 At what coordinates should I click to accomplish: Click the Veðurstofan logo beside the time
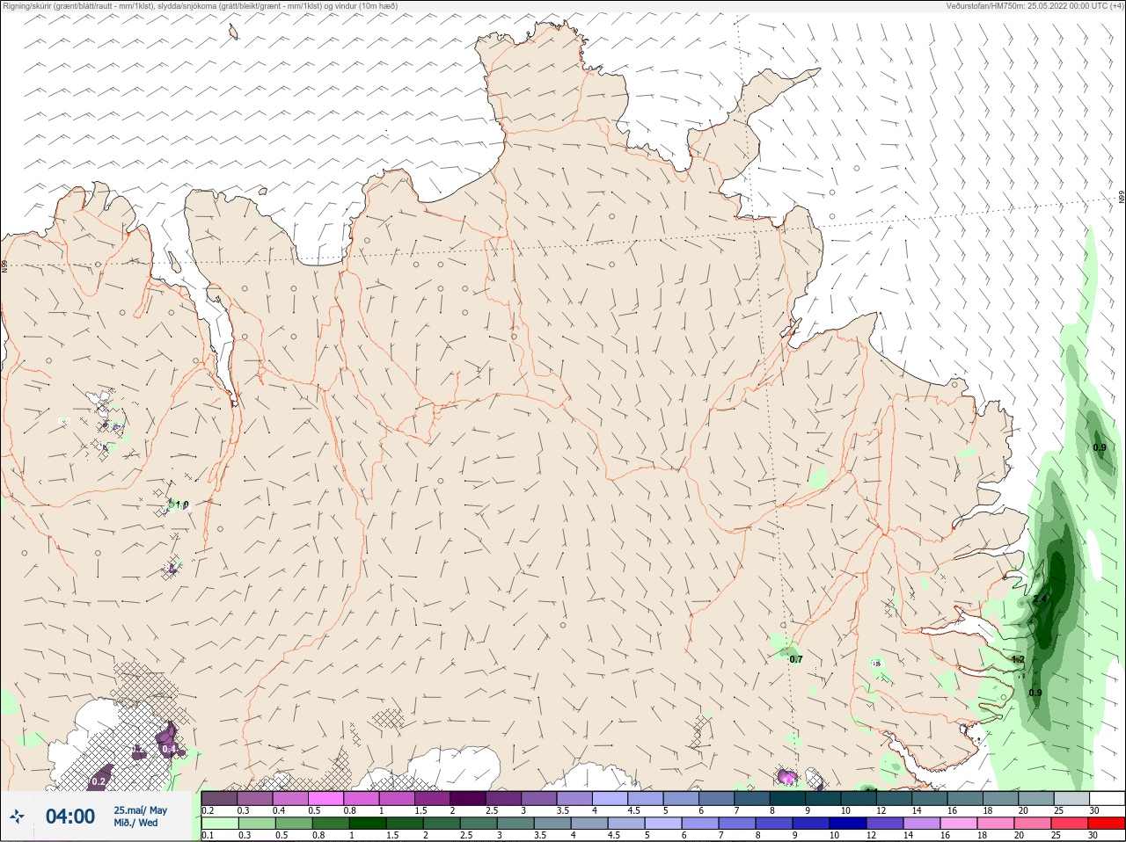tap(17, 817)
